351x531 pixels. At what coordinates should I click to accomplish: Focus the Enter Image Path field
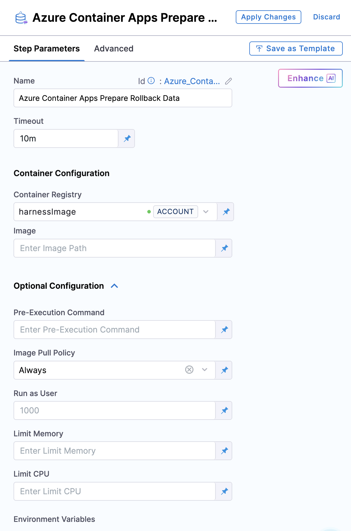[115, 248]
